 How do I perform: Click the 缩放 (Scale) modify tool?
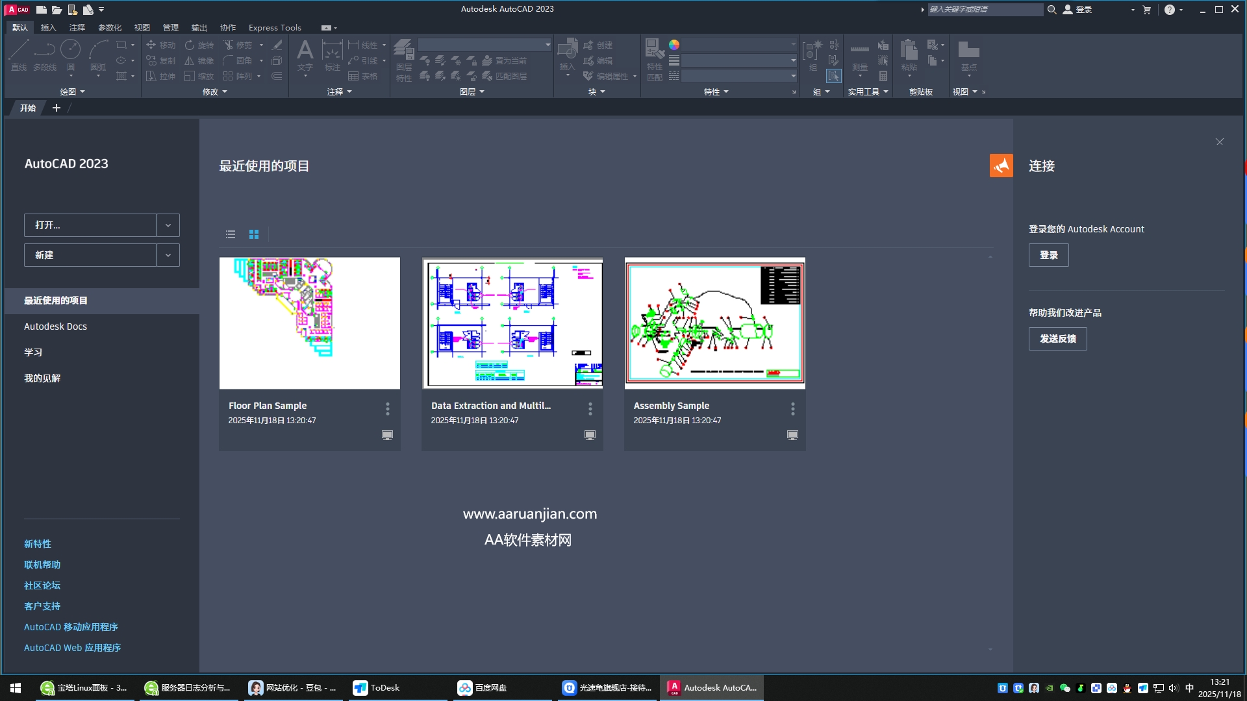pyautogui.click(x=201, y=76)
